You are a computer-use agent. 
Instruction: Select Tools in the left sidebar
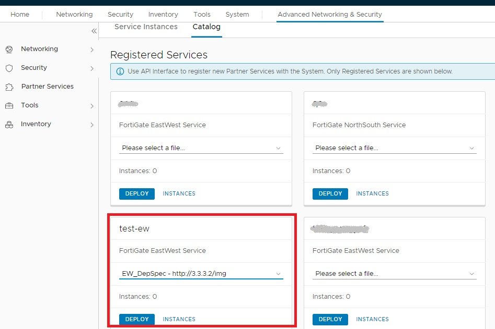[x=30, y=105]
